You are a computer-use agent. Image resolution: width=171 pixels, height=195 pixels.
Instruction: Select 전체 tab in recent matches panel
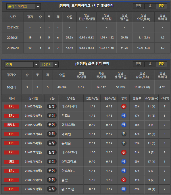[139, 64]
